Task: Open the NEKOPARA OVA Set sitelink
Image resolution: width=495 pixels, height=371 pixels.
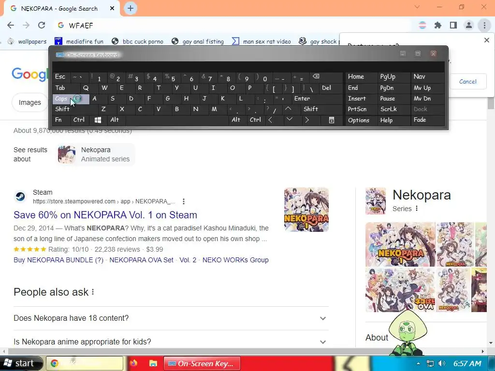Action: [x=142, y=260]
